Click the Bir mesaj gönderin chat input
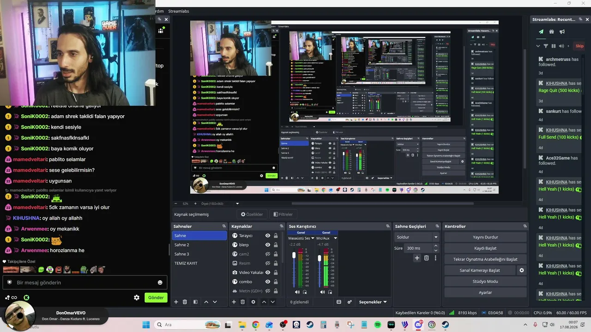 point(85,283)
